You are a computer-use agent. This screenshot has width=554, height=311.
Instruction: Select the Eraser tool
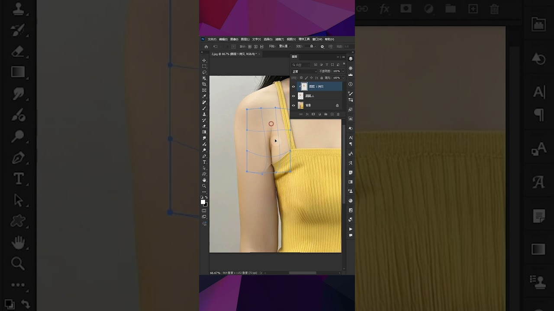tap(204, 126)
